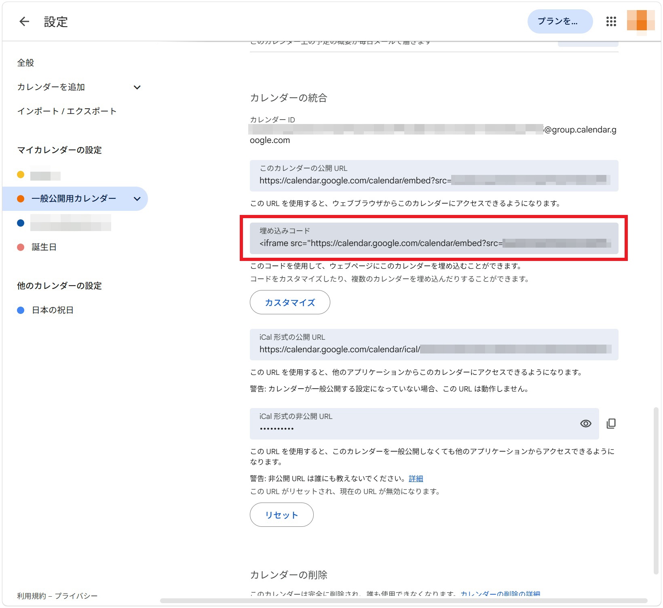This screenshot has width=663, height=608.
Task: Open the 全般 settings section
Action: tap(25, 63)
